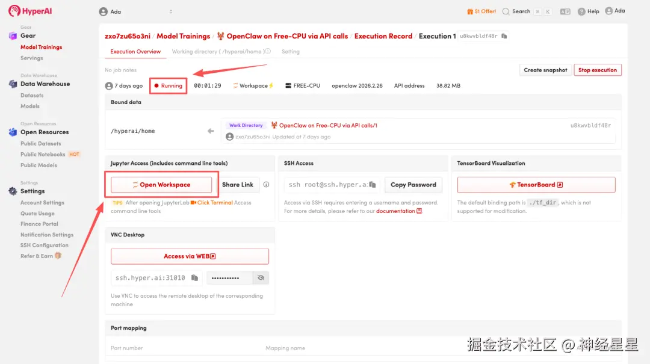Click the language switch icon
This screenshot has width=650, height=364.
tap(565, 11)
